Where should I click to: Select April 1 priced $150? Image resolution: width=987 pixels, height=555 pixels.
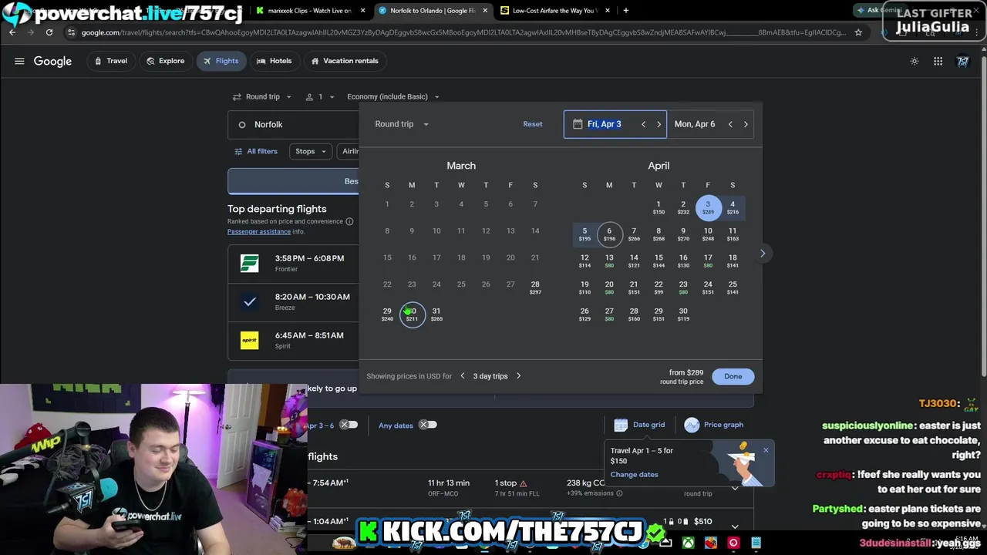[x=659, y=207]
